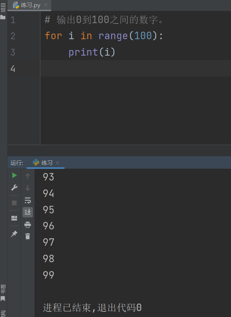Toggle scroll to end of output
This screenshot has width=231, height=317.
click(28, 212)
